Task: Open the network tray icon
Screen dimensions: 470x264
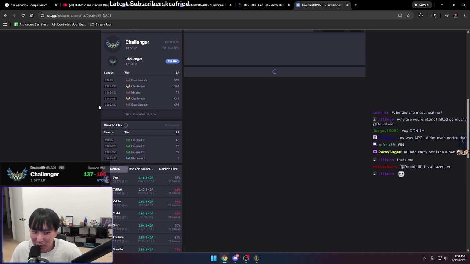Action: (x=440, y=258)
